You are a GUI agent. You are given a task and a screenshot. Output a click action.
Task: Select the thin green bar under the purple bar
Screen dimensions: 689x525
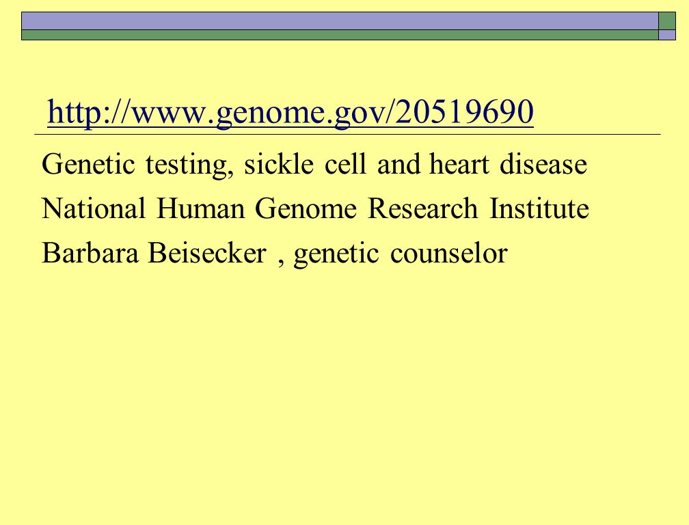(340, 35)
